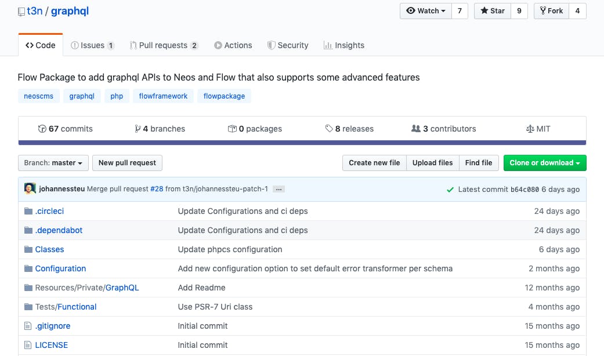Click the t3n owner link
This screenshot has width=604, height=356.
pyautogui.click(x=35, y=11)
